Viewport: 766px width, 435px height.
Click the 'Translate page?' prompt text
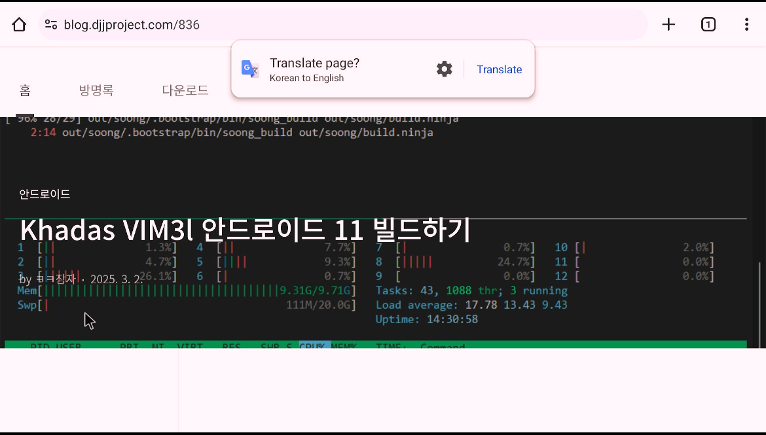pos(315,63)
